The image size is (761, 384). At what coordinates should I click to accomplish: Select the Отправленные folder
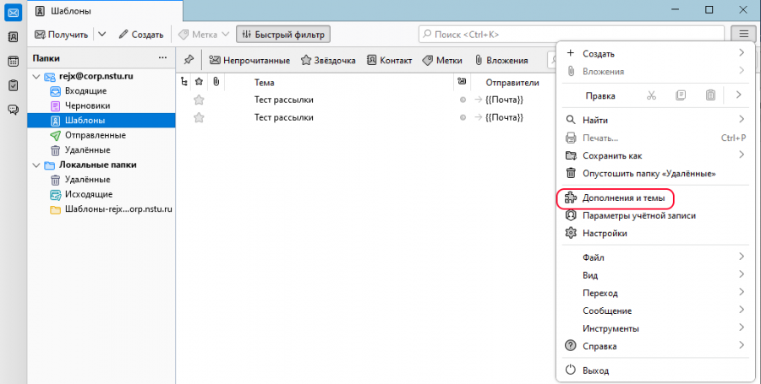[101, 135]
